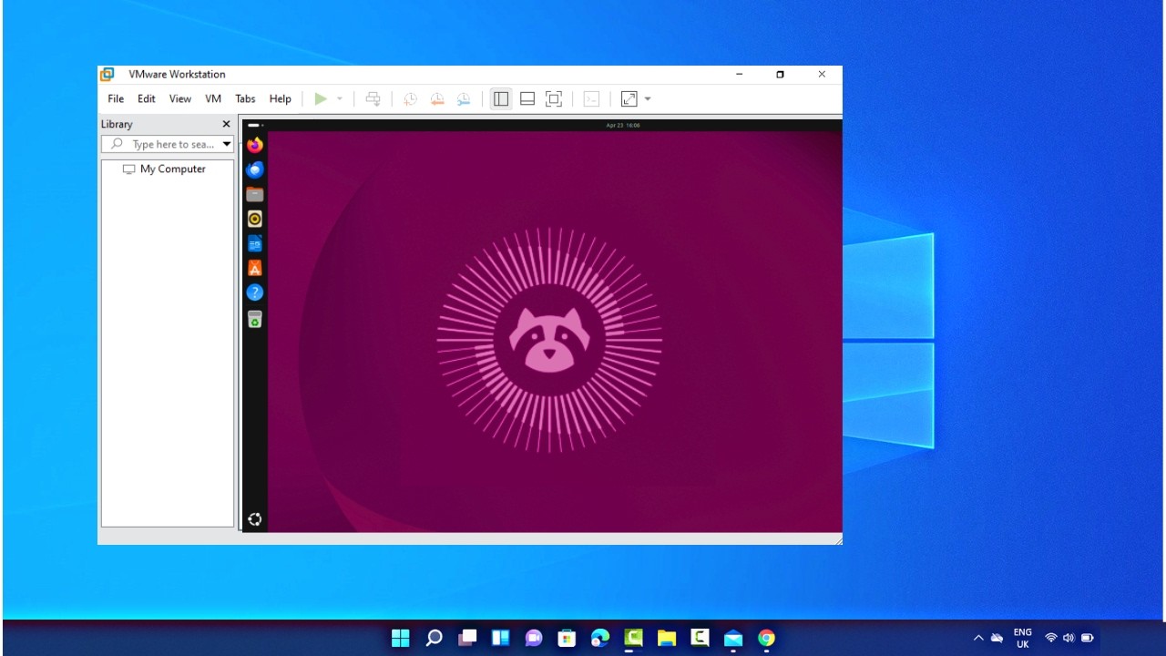1166x656 pixels.
Task: Open Ubuntu App Center dock icon
Action: pyautogui.click(x=255, y=268)
